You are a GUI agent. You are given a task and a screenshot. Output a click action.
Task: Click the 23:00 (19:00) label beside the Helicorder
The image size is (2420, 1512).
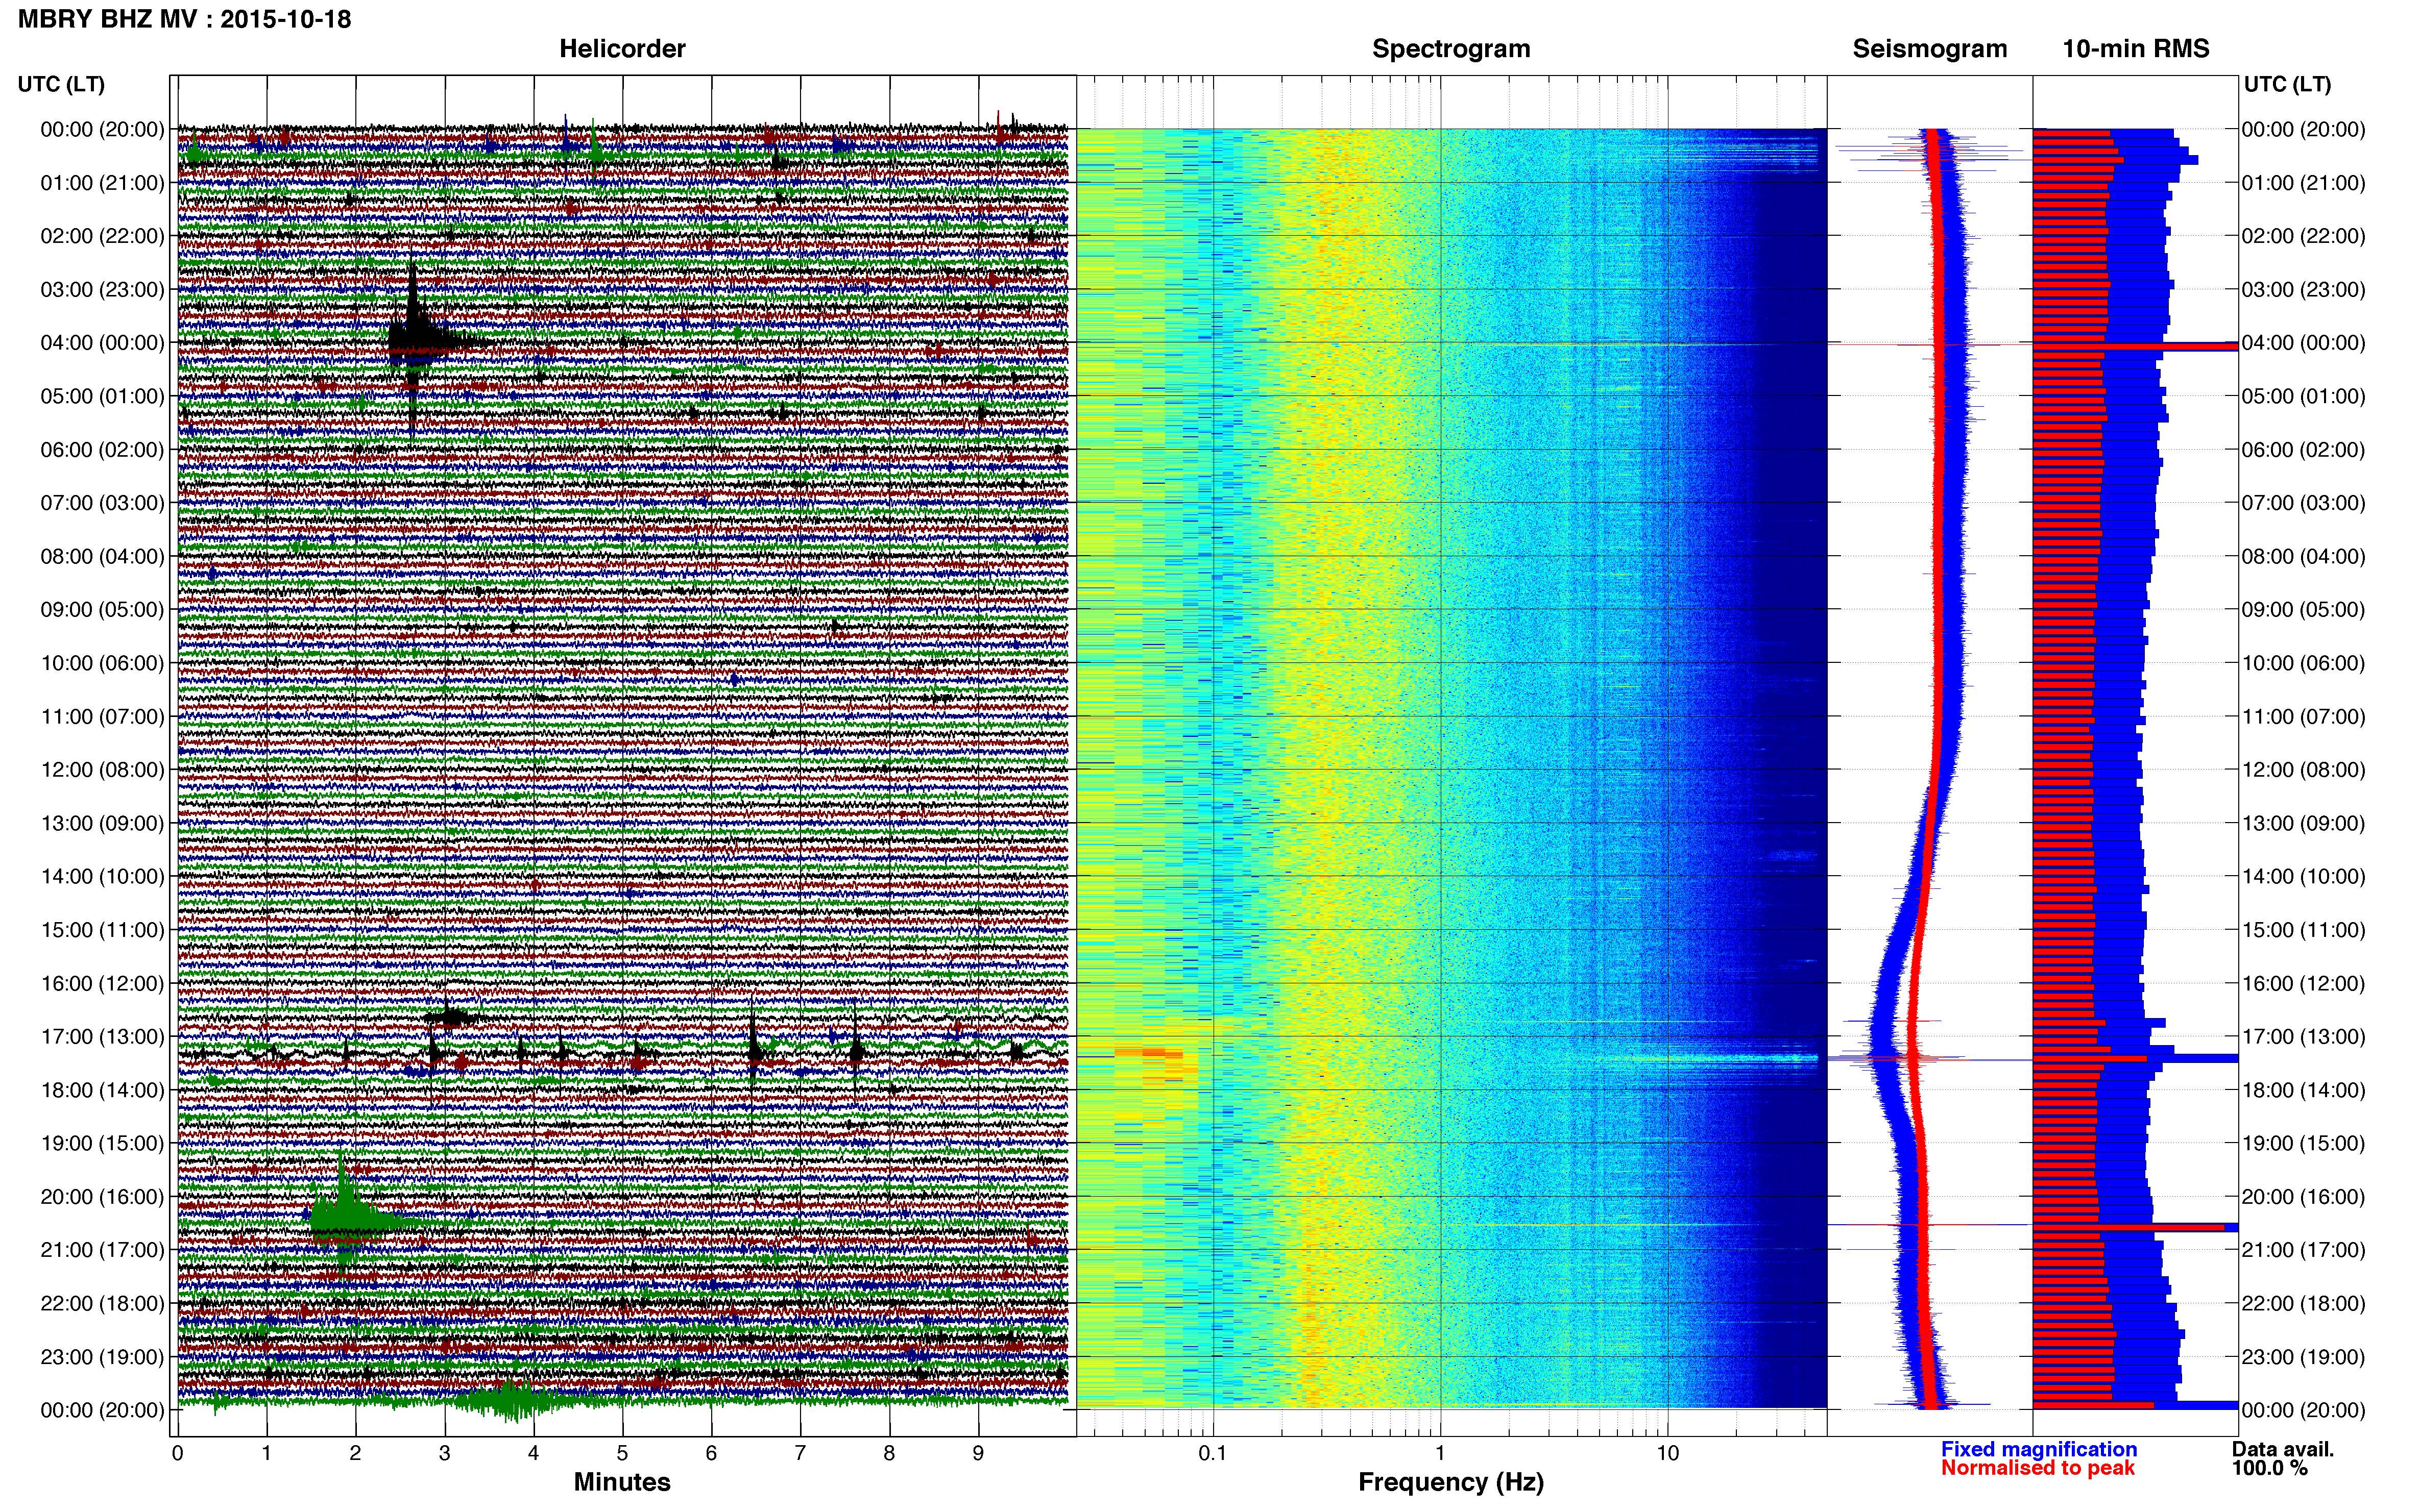tap(102, 1357)
